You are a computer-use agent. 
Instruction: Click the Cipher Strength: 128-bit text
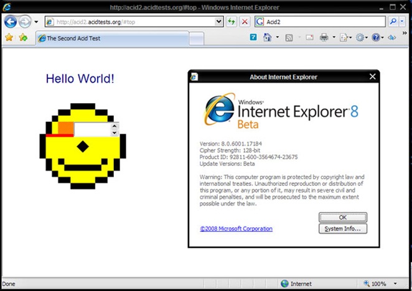coord(230,150)
